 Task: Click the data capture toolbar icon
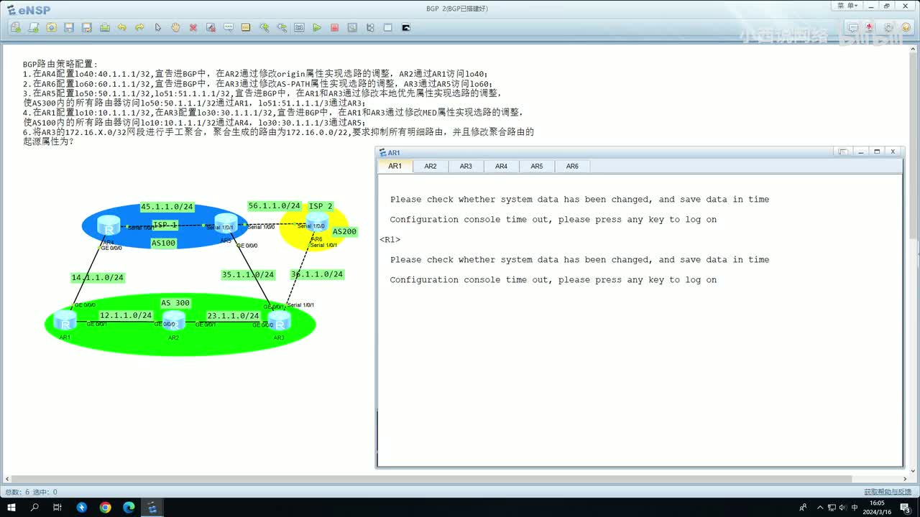[x=352, y=27]
